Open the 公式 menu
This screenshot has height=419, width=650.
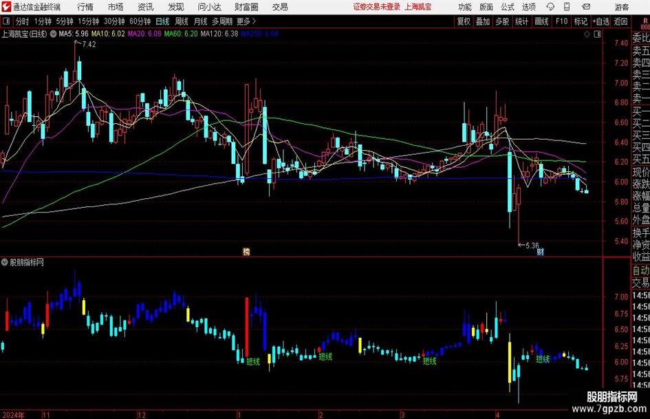(x=507, y=7)
